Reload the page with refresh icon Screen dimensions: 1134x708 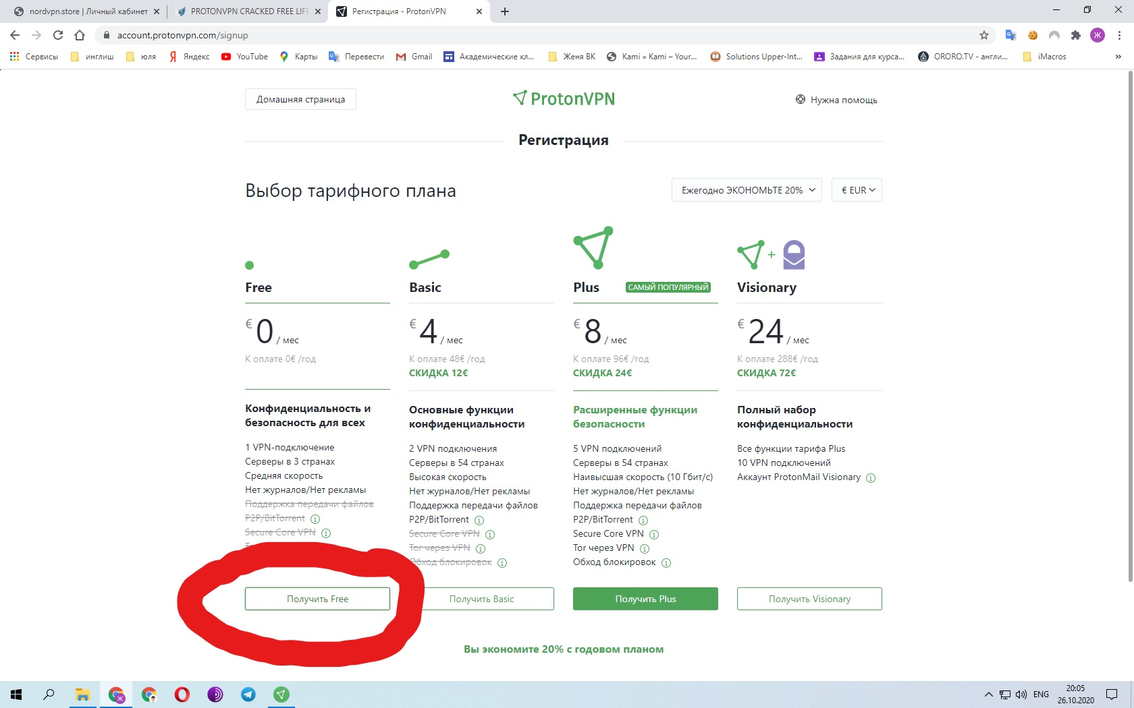[58, 35]
